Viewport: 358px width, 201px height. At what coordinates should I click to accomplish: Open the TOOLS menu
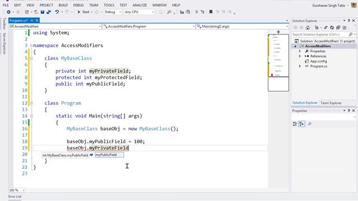[x=109, y=5]
